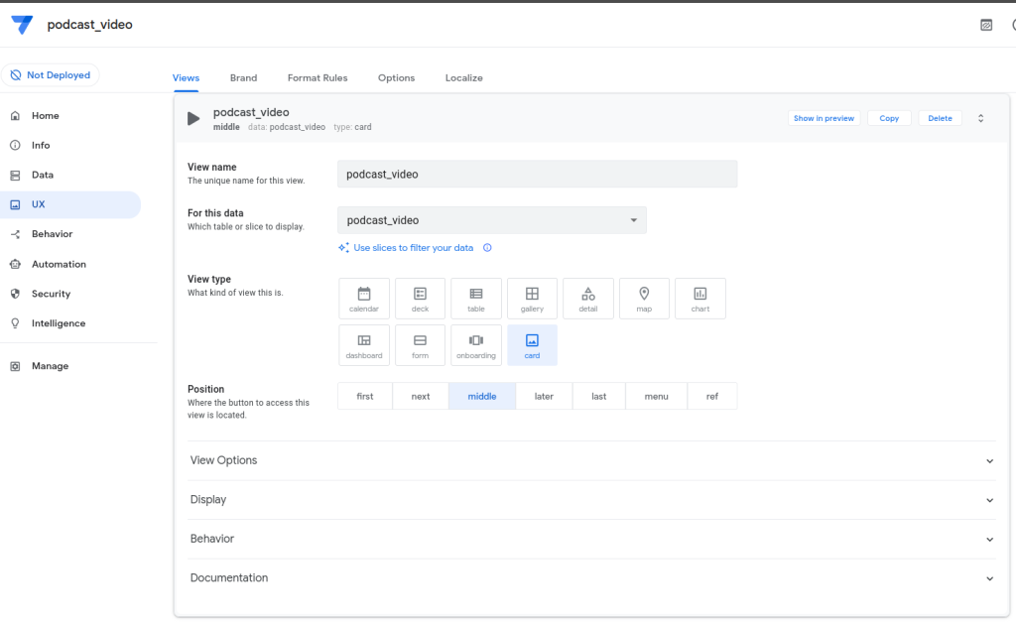The height and width of the screenshot is (625, 1016).
Task: Click the Manage gear icon in sidebar
Action: pyautogui.click(x=15, y=367)
